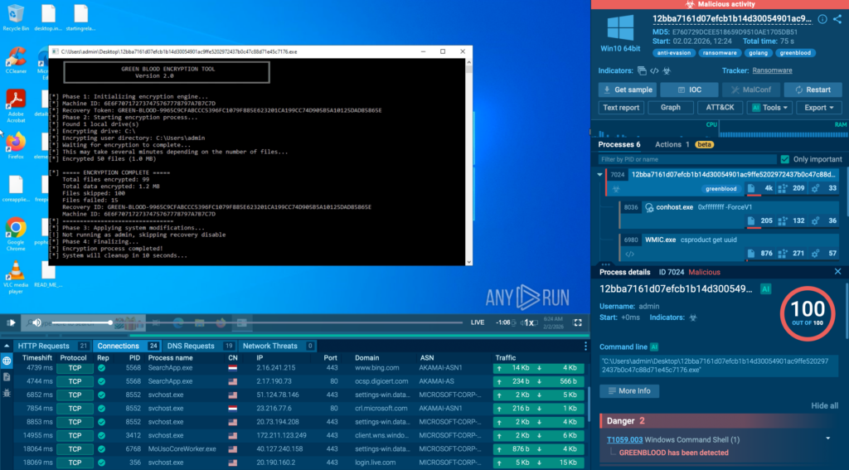Open the files icon in left sidebar
Viewport: 849px width, 470px height.
(7, 377)
